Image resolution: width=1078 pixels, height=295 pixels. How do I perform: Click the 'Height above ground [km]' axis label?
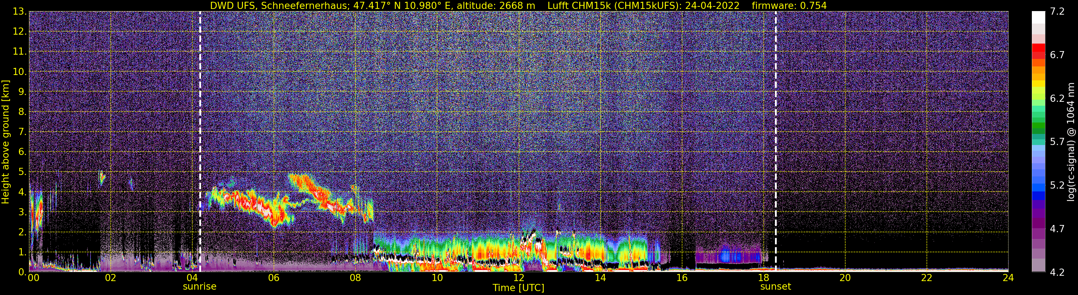click(x=5, y=142)
